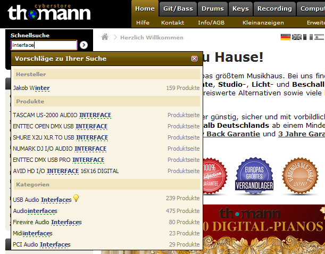This screenshot has width=325, height=254.
Task: Click the Versender des Jahres 2010 badge
Action: pyautogui.click(x=300, y=176)
